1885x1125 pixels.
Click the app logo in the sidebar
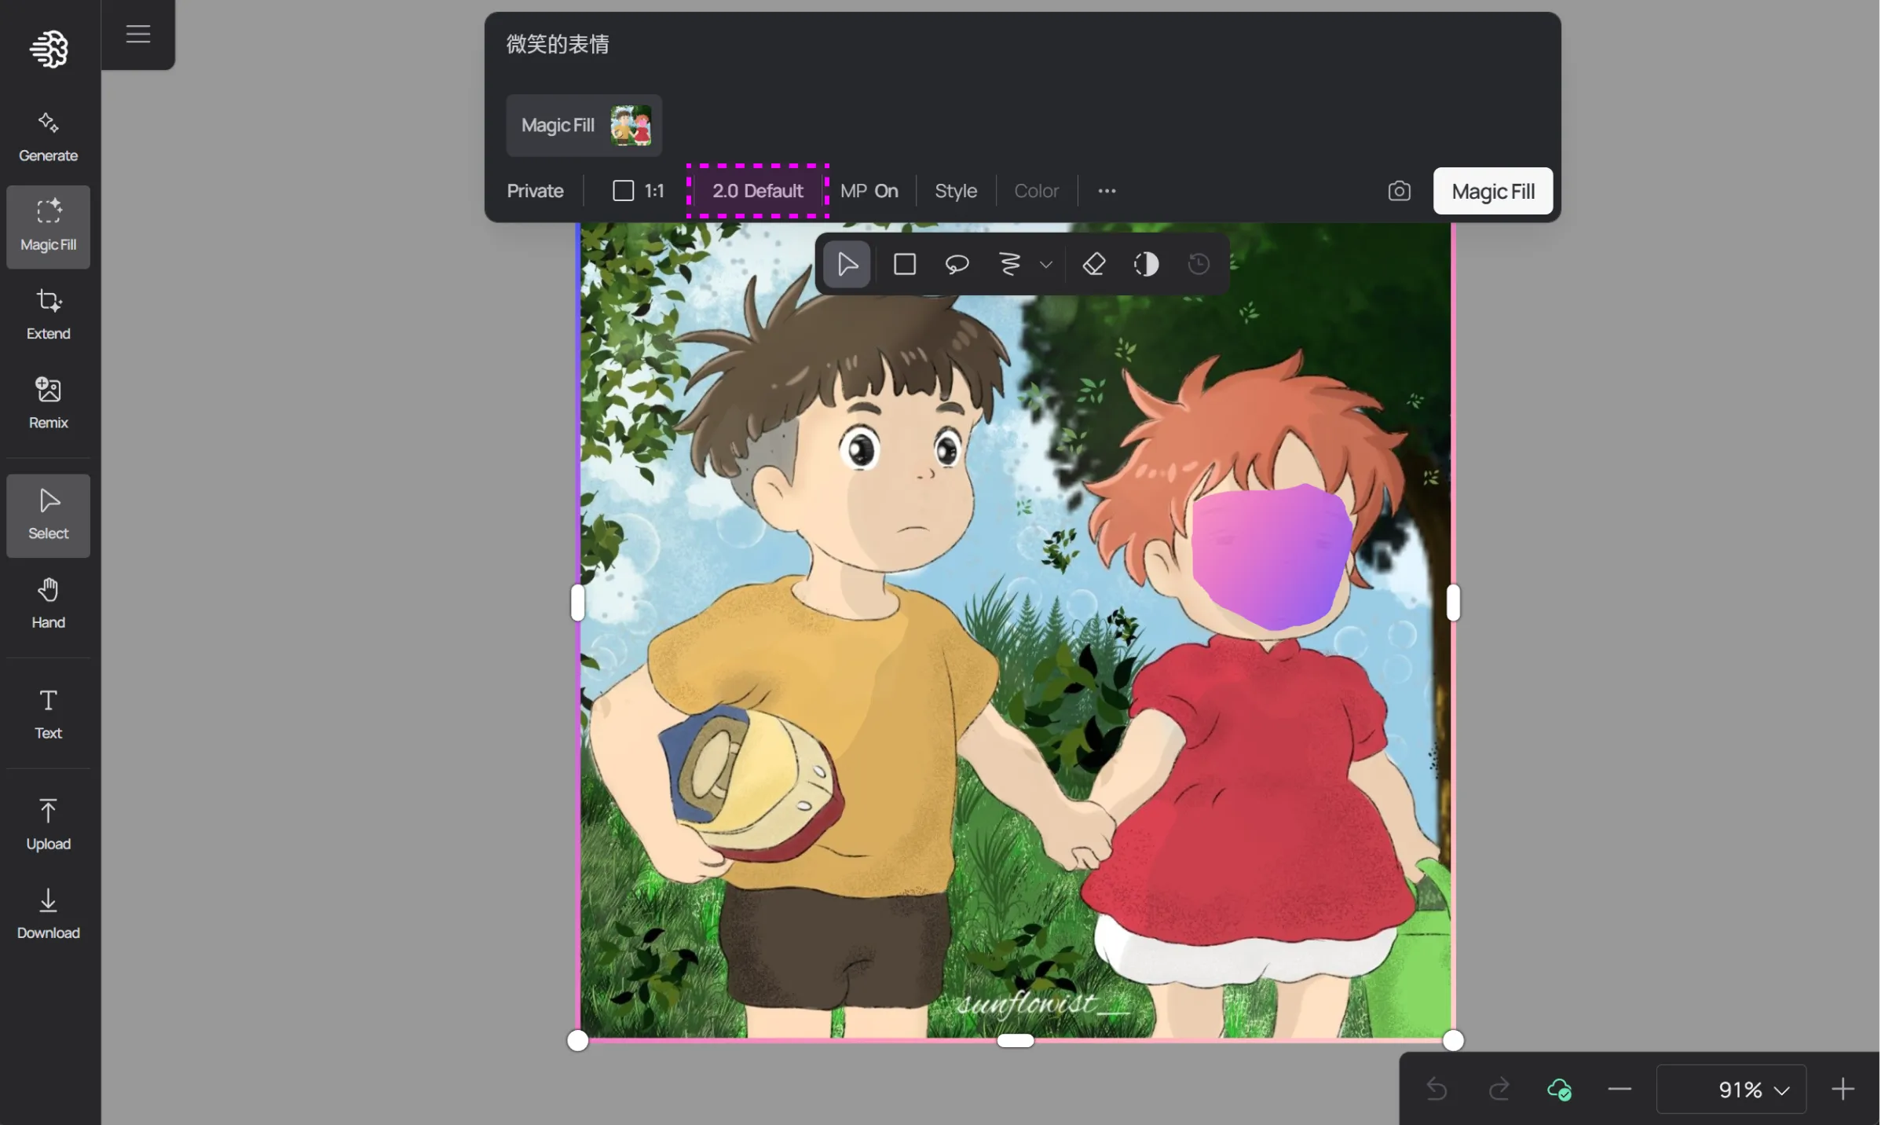(49, 49)
